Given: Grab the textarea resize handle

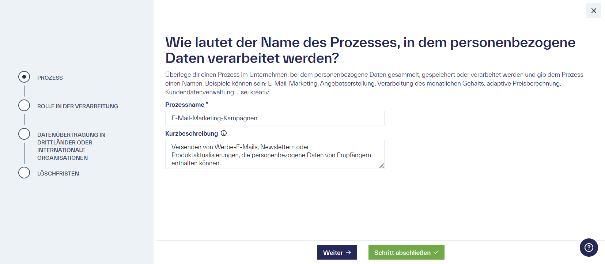Looking at the screenshot, I should 381,166.
